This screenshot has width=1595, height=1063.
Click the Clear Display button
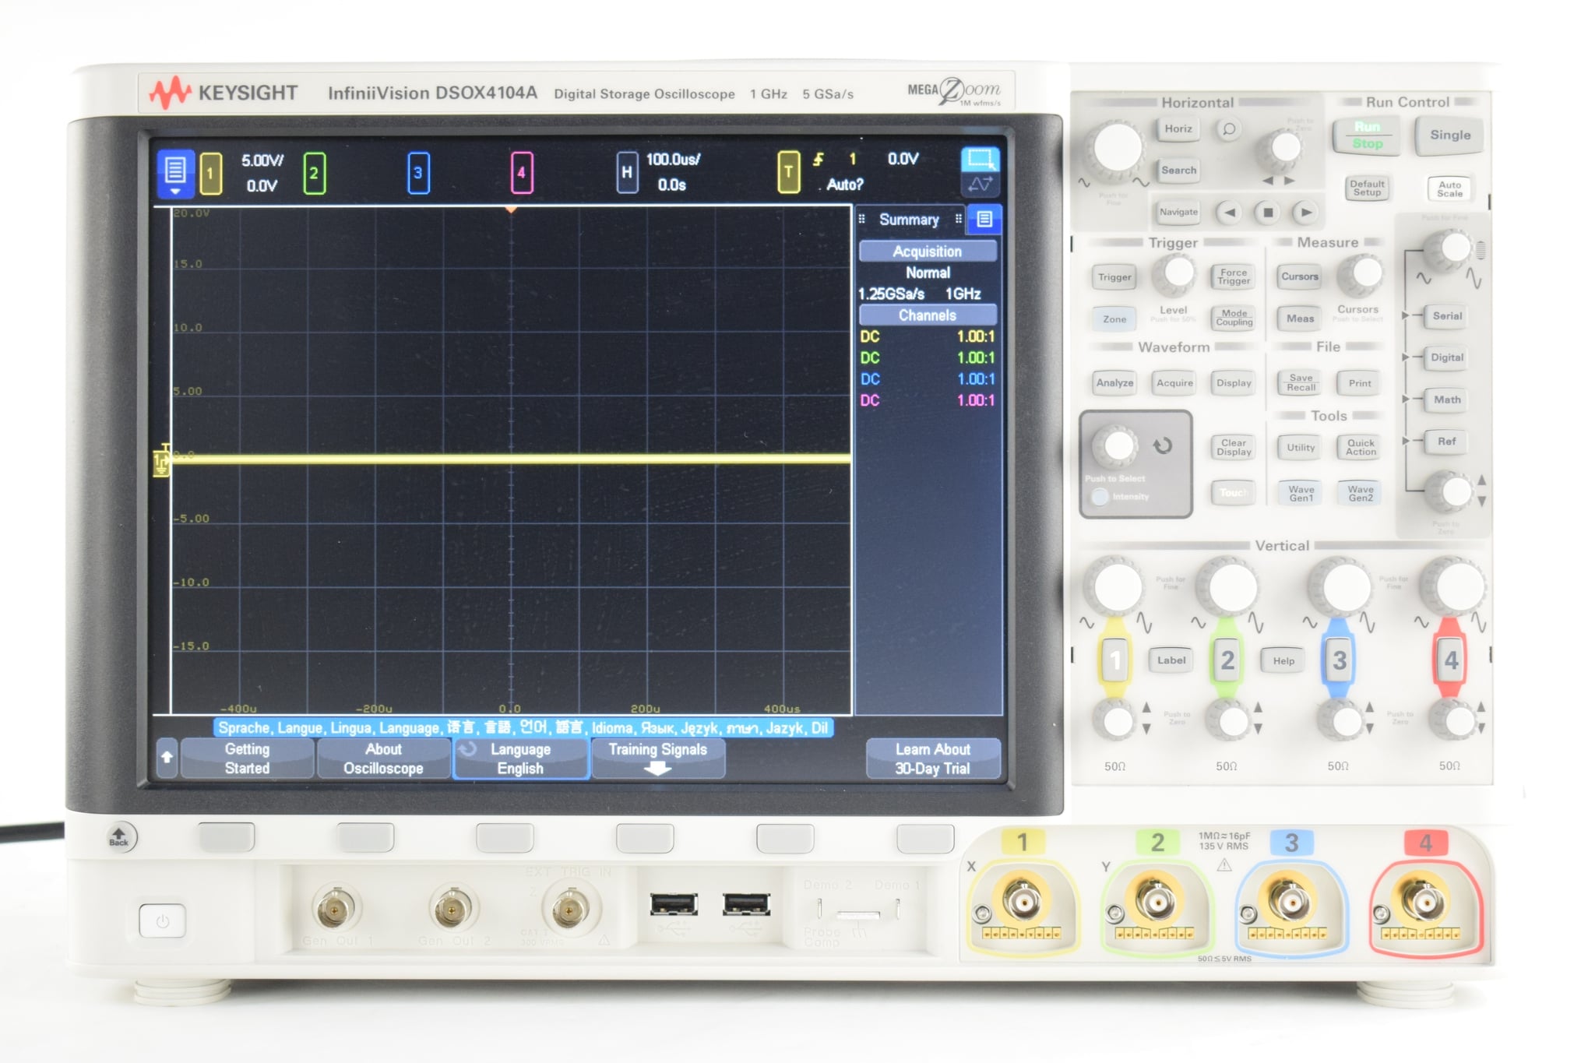click(x=1234, y=447)
